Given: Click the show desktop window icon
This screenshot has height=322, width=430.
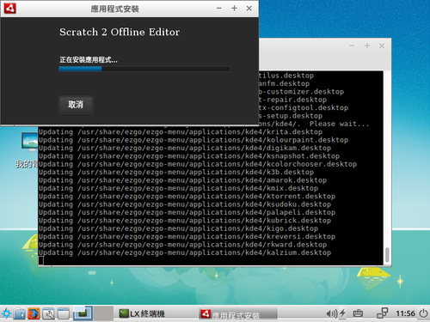Looking at the screenshot, I should 64,313.
